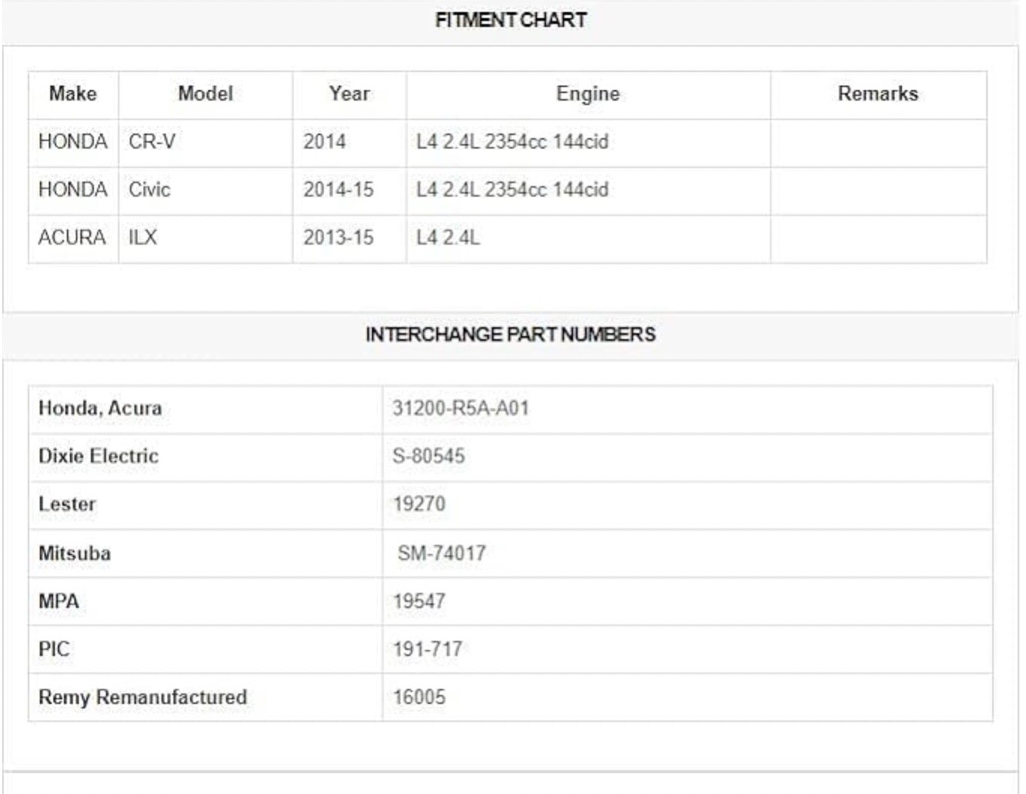Click the Remy Remanufactured label
The width and height of the screenshot is (1026, 794).
[143, 698]
